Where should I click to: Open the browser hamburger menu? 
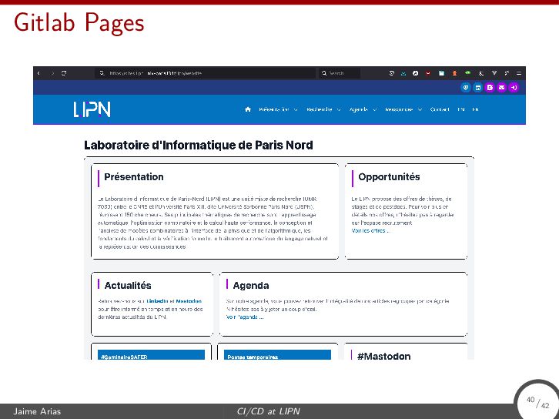pyautogui.click(x=519, y=73)
